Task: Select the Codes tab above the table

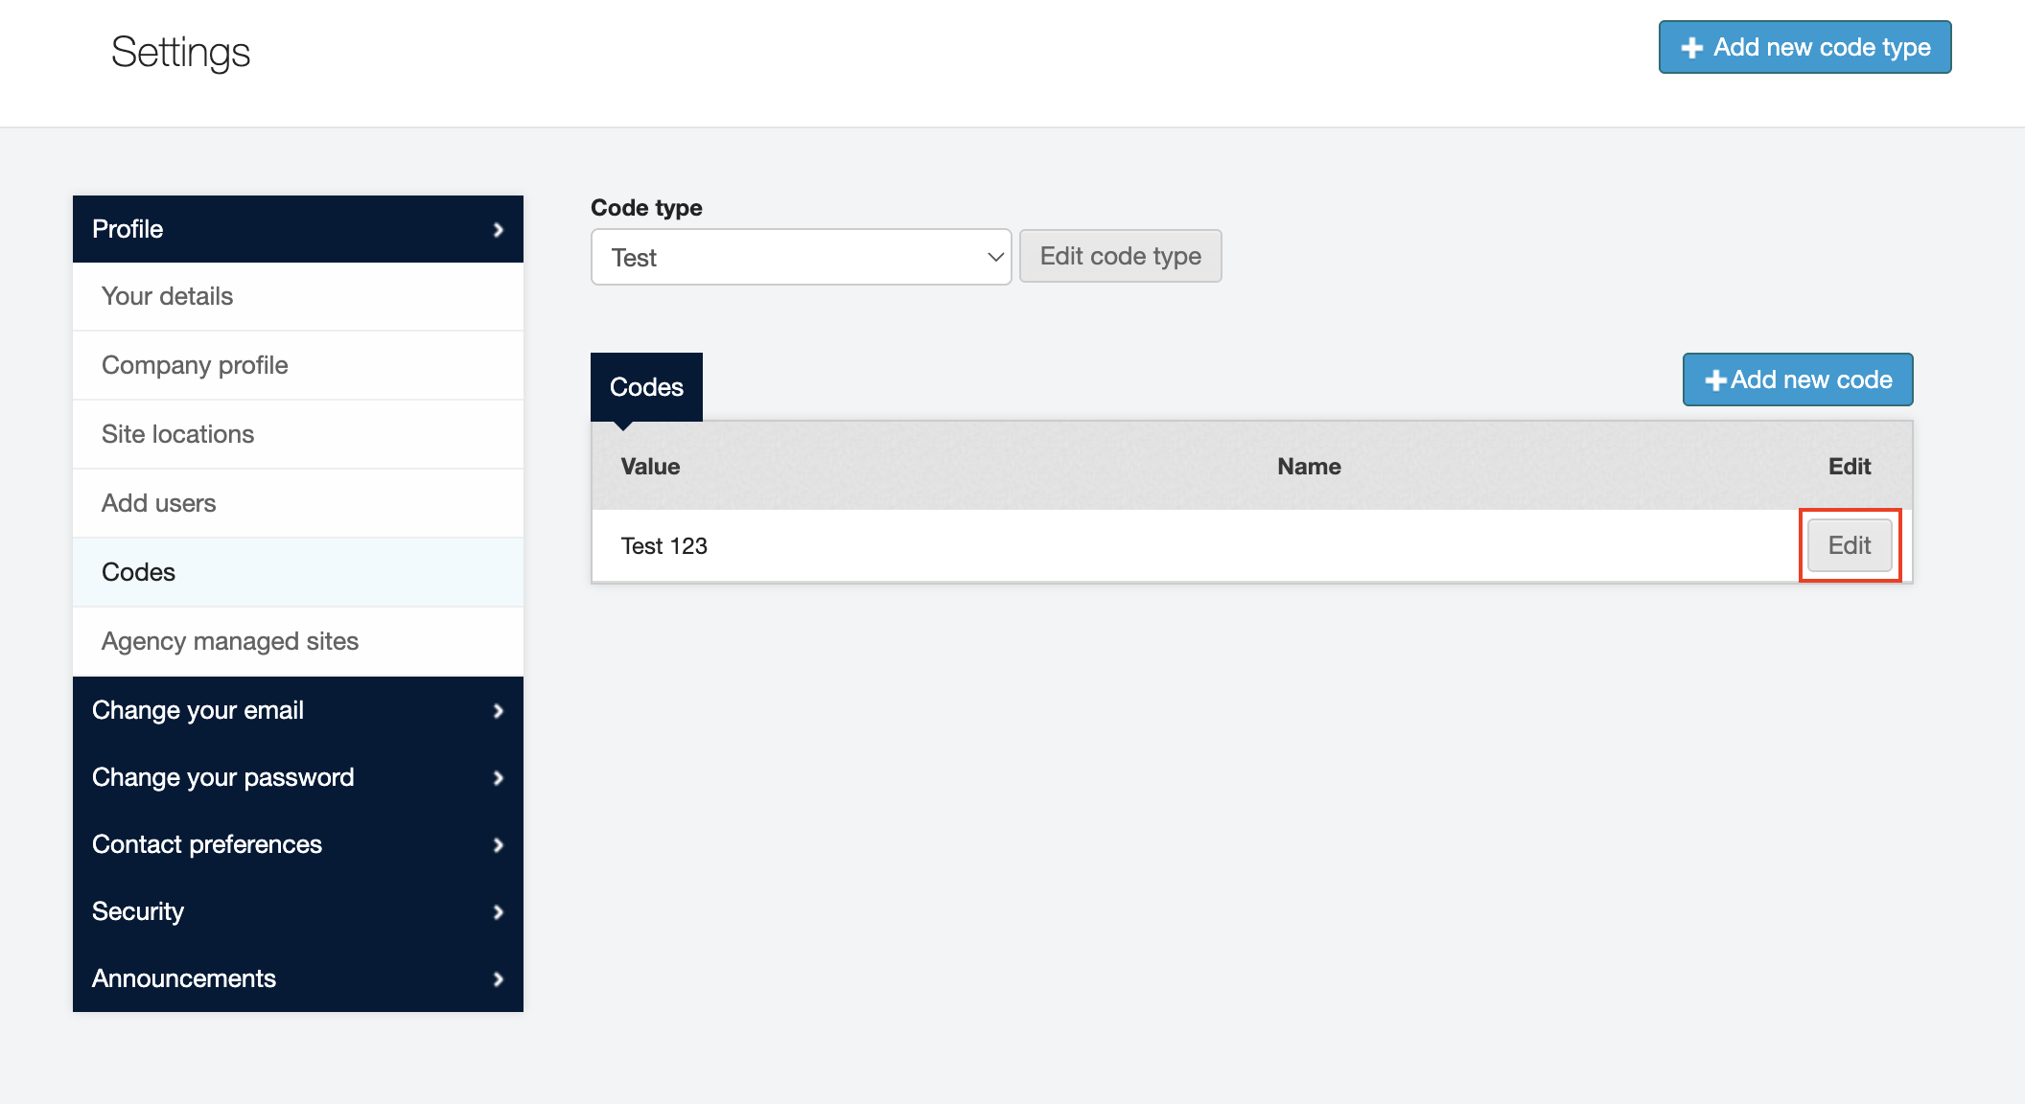Action: [x=646, y=387]
